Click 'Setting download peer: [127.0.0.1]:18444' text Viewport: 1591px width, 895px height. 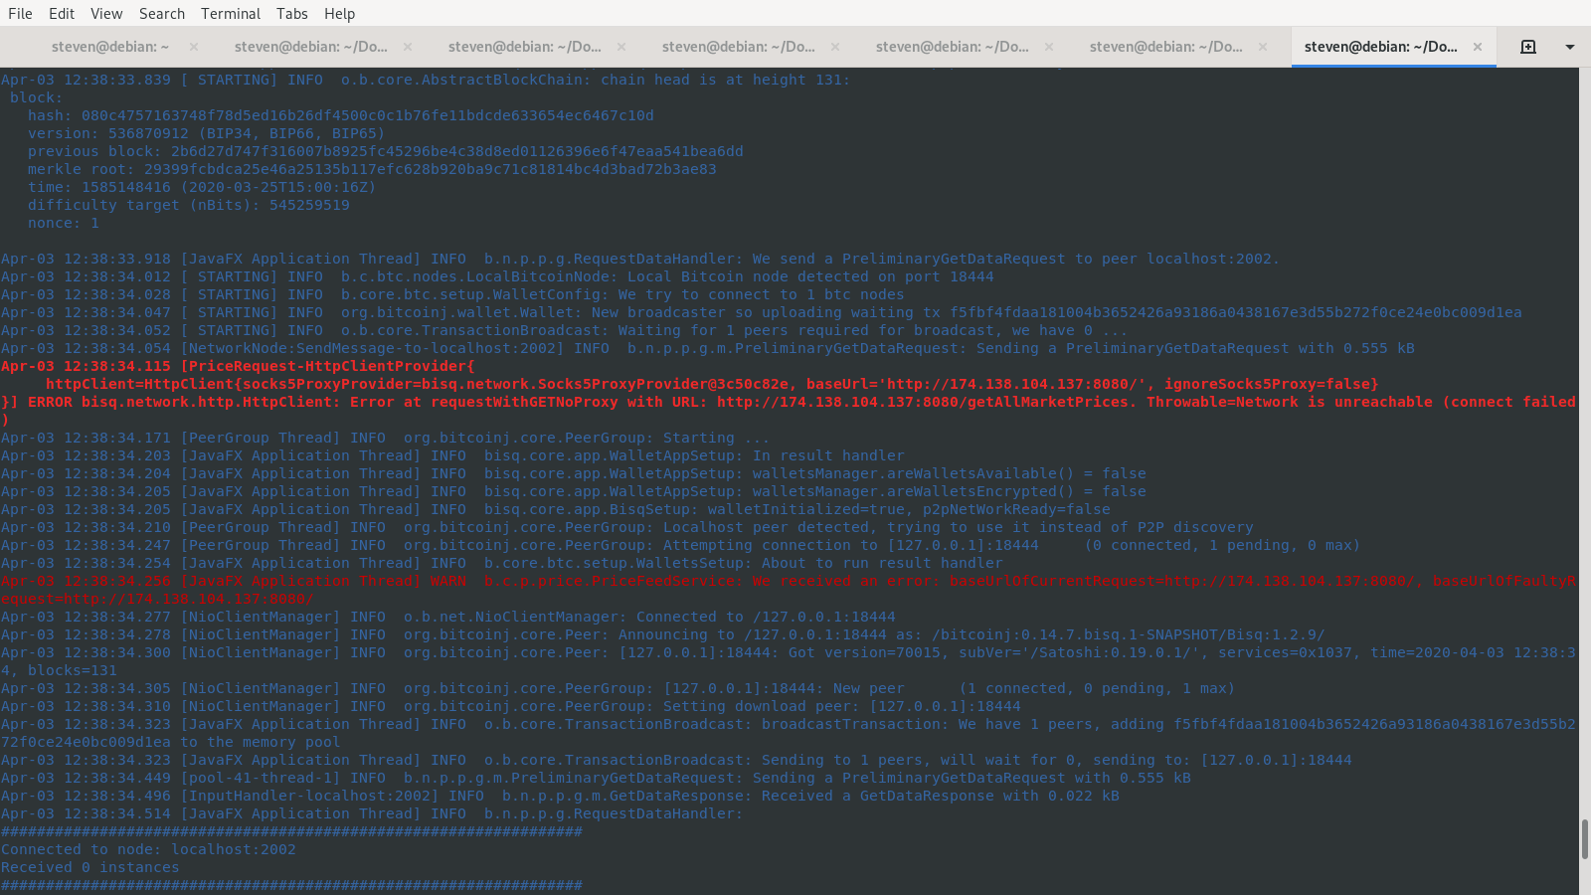coord(842,706)
